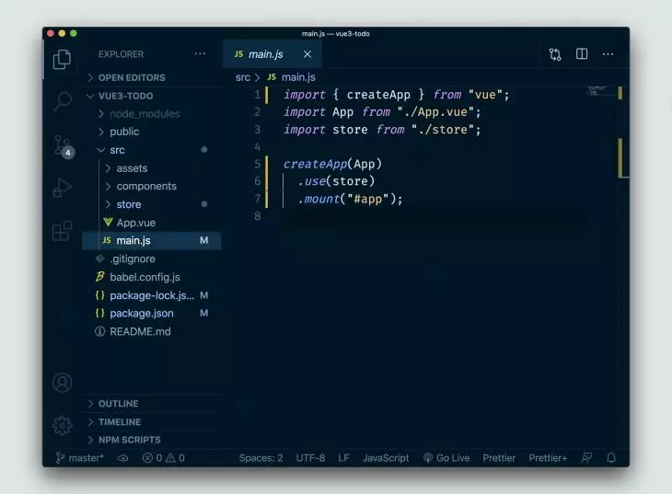Viewport: 672px width, 494px height.
Task: Open the Run and Debug view
Action: 63,188
